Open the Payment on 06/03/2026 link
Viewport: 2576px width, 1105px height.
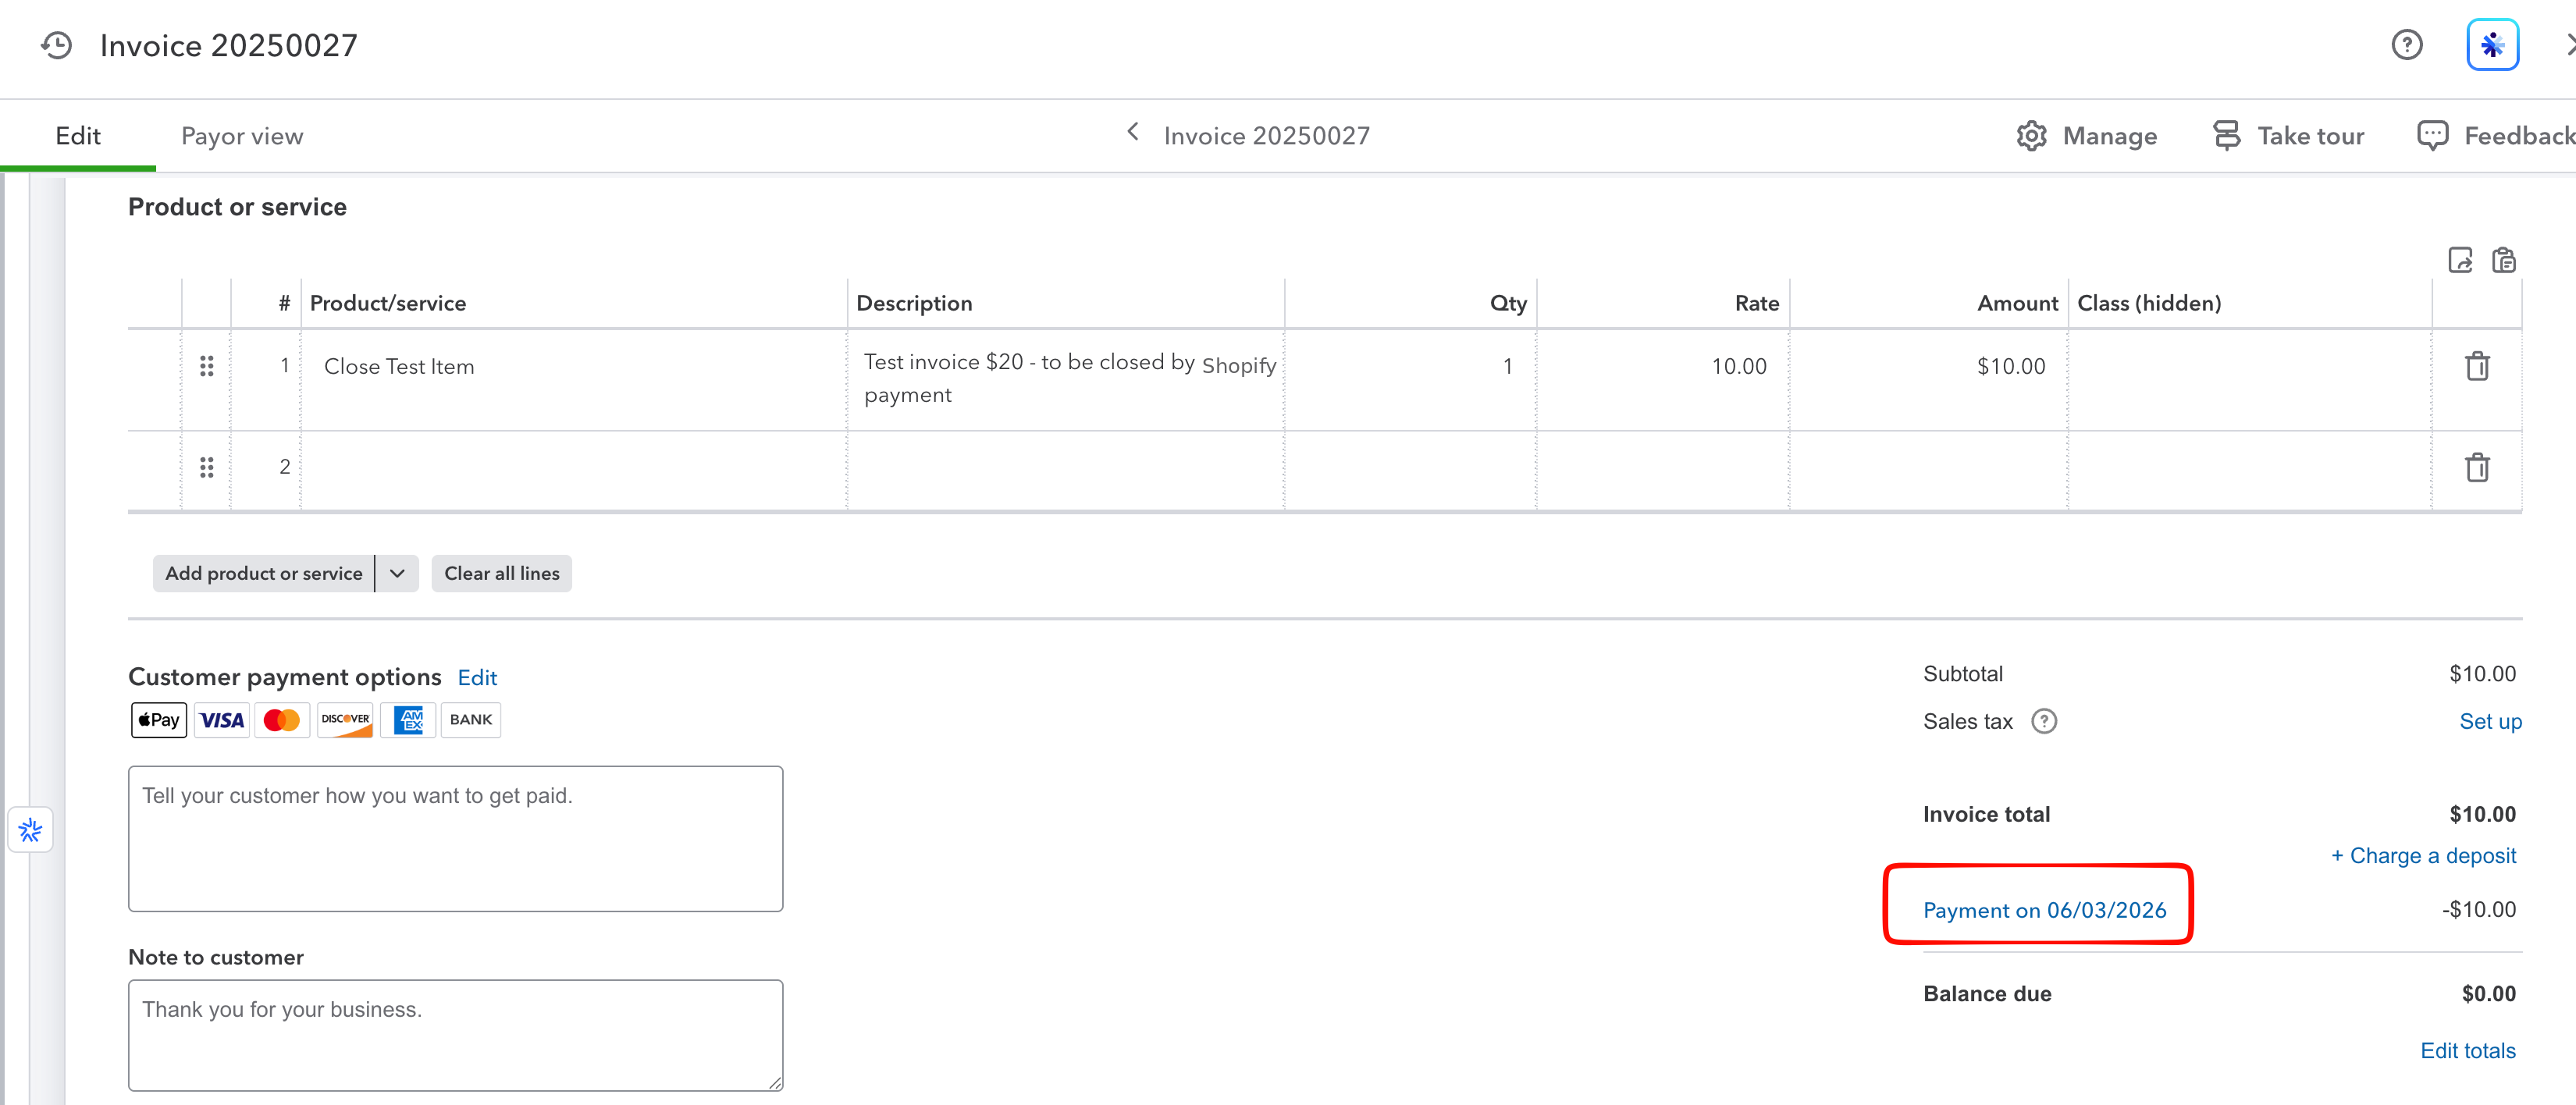(x=2044, y=910)
